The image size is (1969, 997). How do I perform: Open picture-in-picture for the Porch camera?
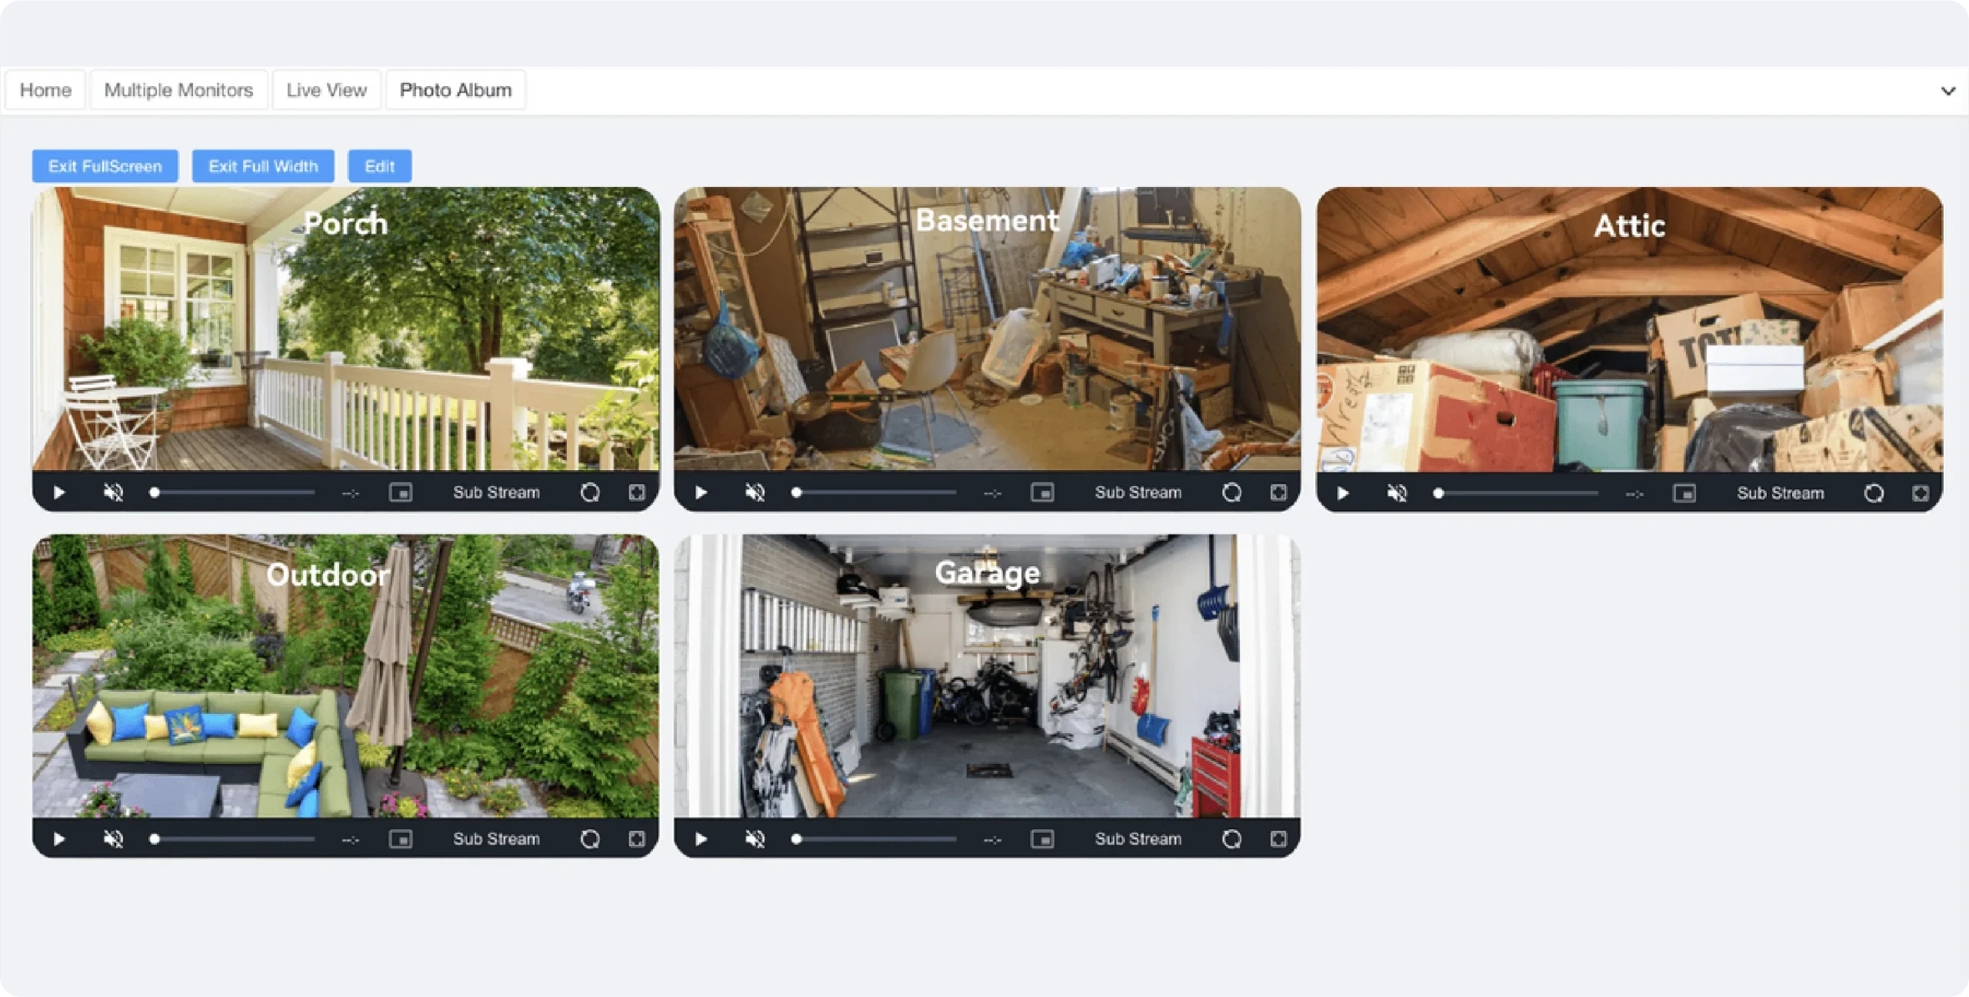tap(401, 492)
